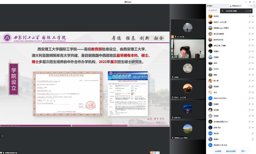This screenshot has width=256, height=154.
Task: Switch to the 聊天 chat tab
Action: (211, 6)
